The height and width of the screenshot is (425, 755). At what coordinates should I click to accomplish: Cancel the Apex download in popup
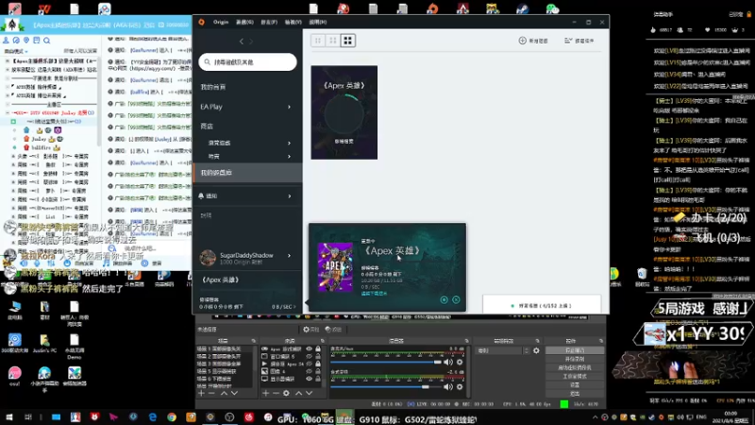click(456, 299)
